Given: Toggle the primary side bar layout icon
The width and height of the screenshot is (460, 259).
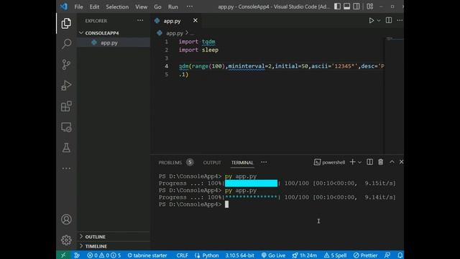Looking at the screenshot, I should [337, 6].
